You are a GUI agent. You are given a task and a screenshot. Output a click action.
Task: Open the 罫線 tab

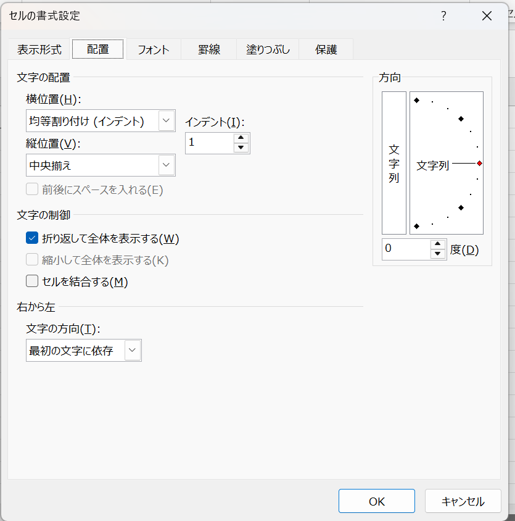click(209, 50)
